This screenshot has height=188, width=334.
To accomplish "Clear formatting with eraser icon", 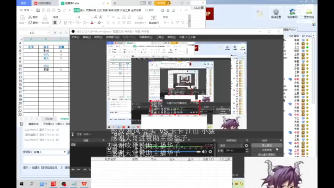I will 99,23.
